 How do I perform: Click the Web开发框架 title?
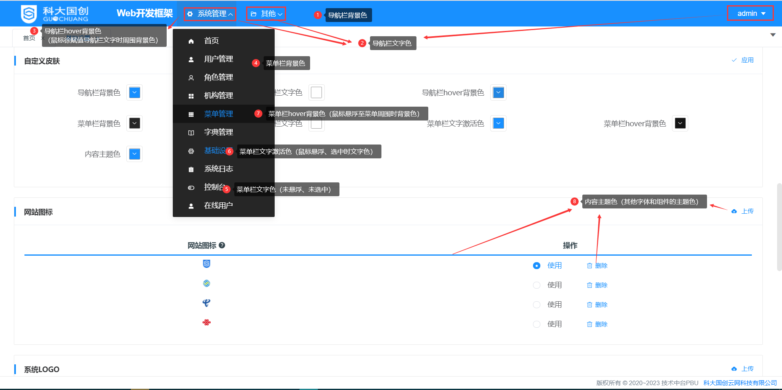pyautogui.click(x=145, y=13)
